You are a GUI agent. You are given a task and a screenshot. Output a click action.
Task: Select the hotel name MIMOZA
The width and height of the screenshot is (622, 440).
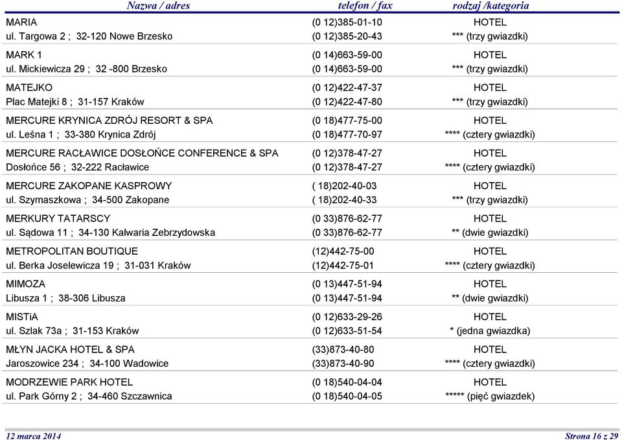coord(26,284)
